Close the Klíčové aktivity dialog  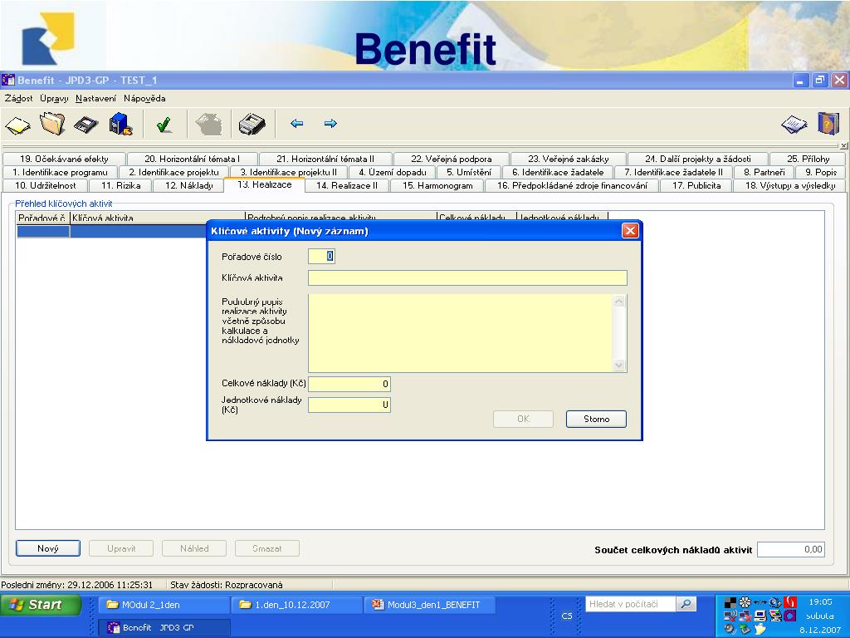pyautogui.click(x=630, y=231)
